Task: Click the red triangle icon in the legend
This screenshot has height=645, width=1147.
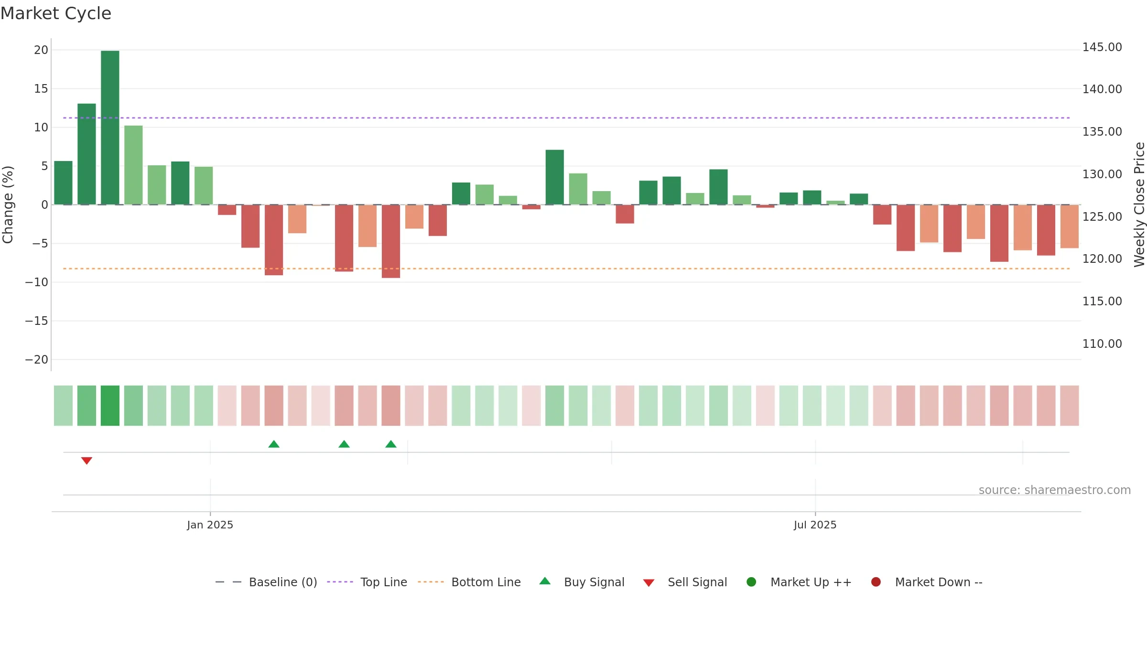Action: pos(649,583)
